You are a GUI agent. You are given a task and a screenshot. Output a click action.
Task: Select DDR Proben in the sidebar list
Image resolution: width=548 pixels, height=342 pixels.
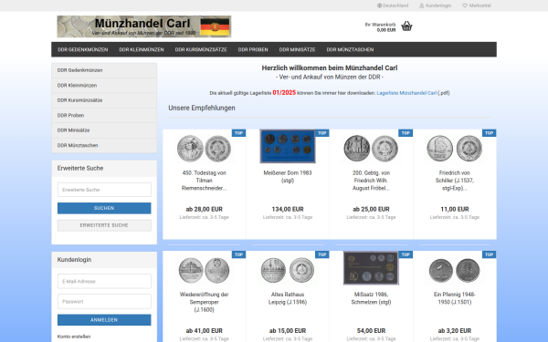tap(104, 115)
